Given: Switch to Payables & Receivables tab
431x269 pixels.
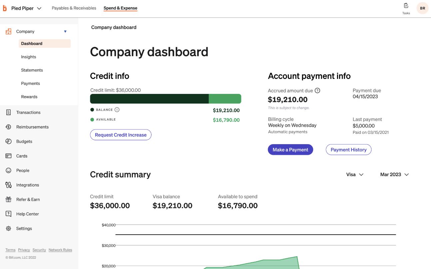Looking at the screenshot, I should (x=74, y=8).
